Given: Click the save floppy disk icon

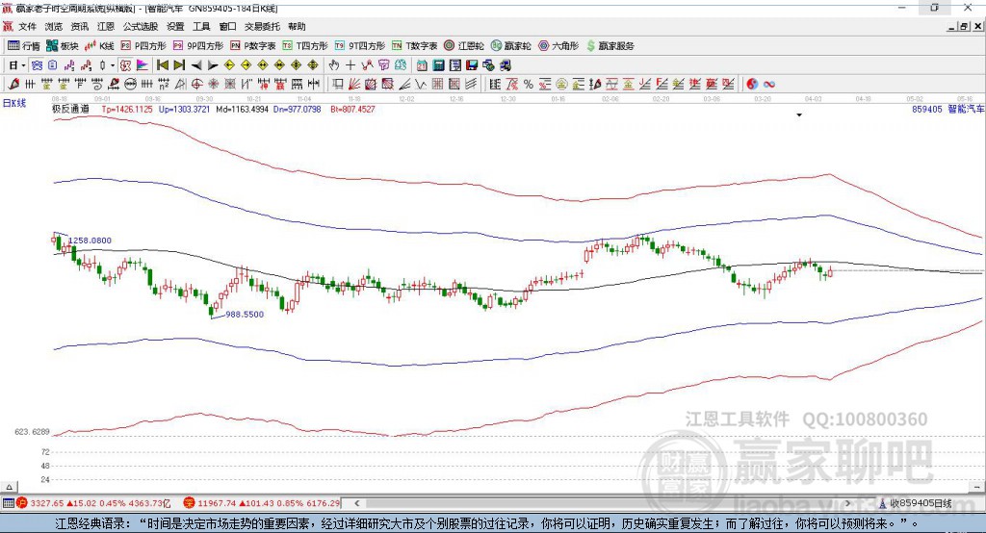Looking at the screenshot, I should (x=472, y=65).
